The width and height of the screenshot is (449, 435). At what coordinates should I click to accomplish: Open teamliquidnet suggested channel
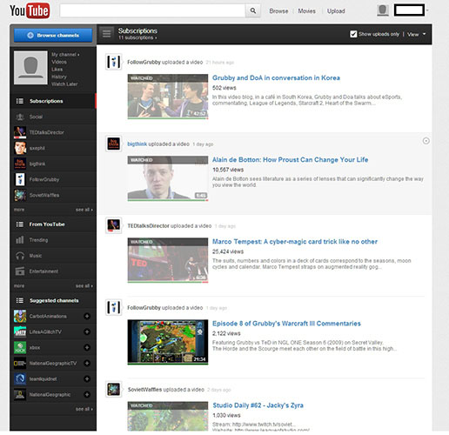[x=43, y=378]
